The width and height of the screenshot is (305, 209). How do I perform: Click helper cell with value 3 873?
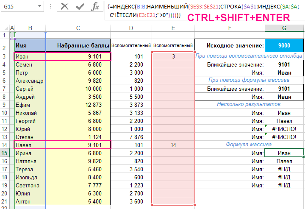131,105
